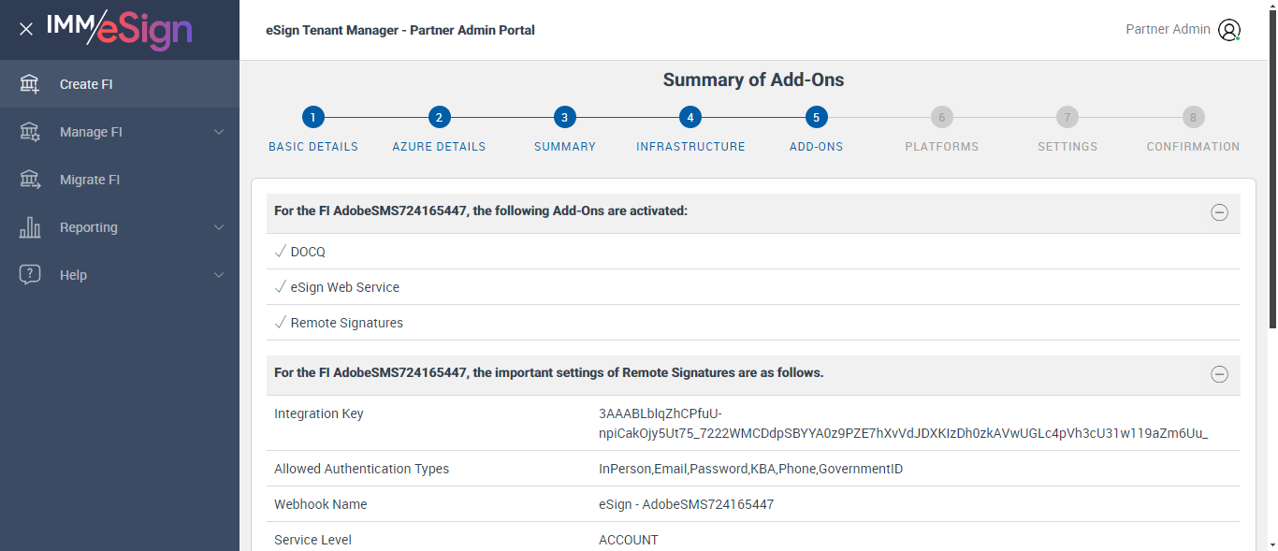Return to step 4 Infrastructure
The width and height of the screenshot is (1278, 551).
click(x=690, y=118)
